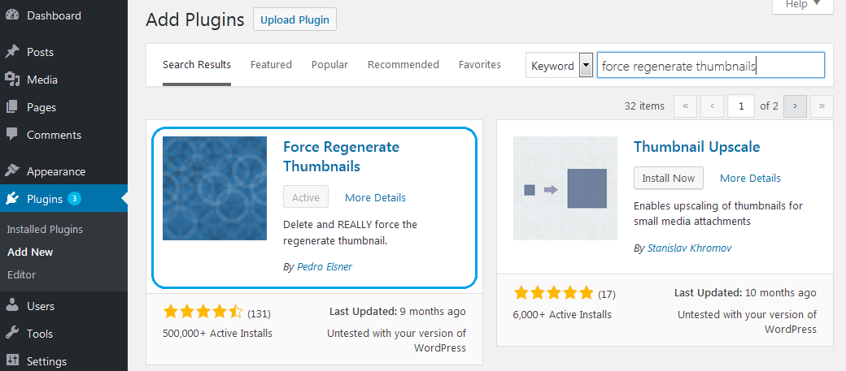Click Install Now for Thumbnail Upscale

click(x=669, y=178)
